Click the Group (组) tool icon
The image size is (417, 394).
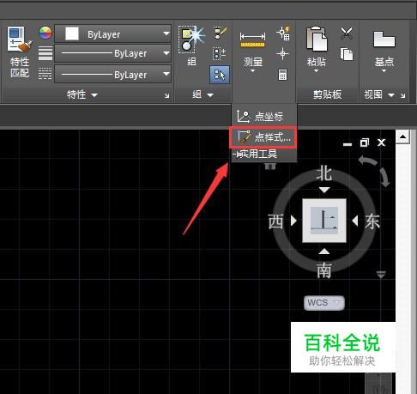click(191, 39)
